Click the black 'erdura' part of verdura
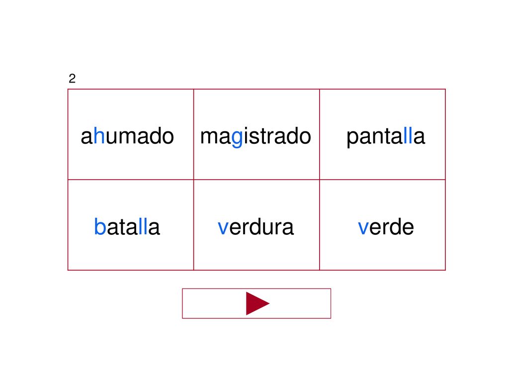 click(x=261, y=226)
